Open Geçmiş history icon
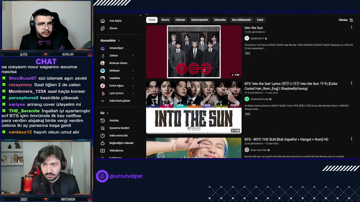 pos(103,120)
